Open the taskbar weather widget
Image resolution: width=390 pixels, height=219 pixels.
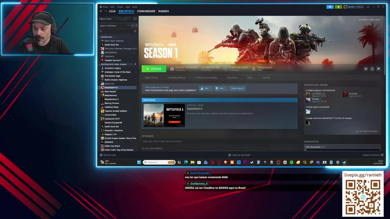108,162
